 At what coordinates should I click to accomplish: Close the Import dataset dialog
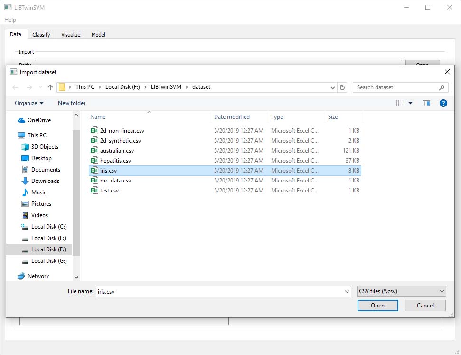point(447,72)
